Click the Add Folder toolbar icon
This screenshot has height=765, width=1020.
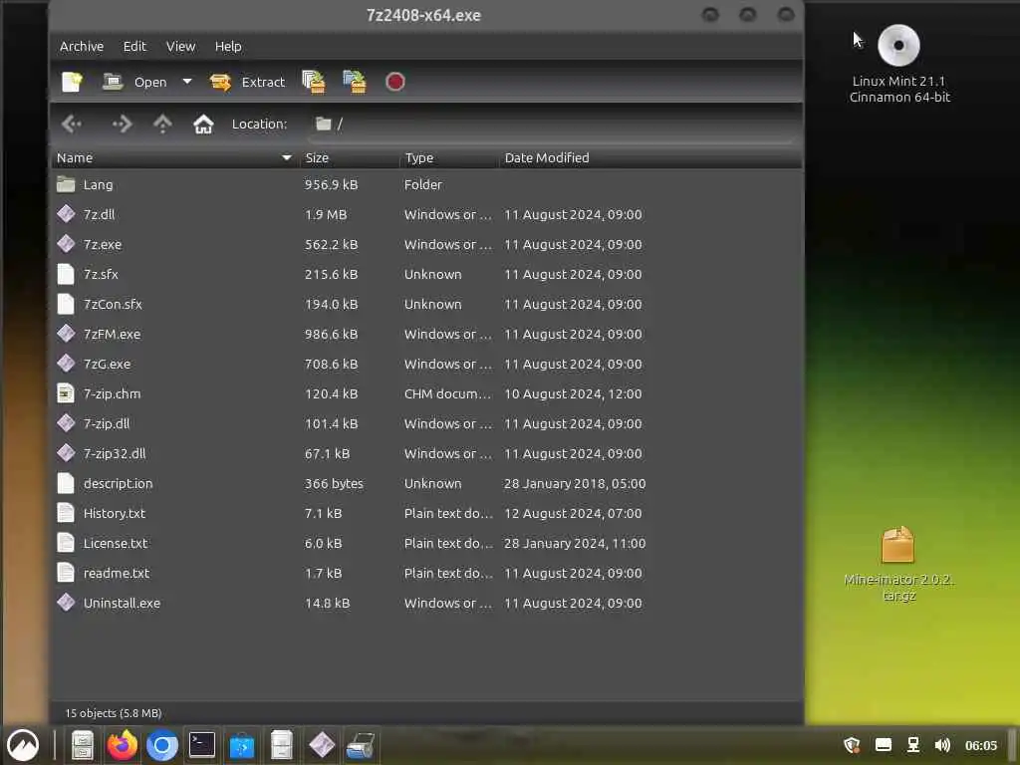(x=355, y=82)
